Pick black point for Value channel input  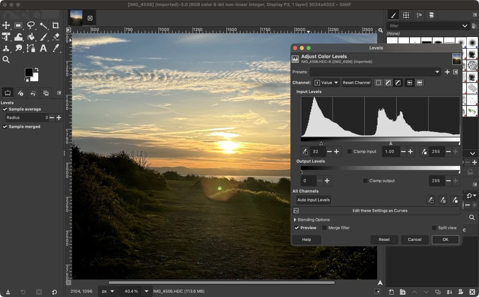(305, 152)
